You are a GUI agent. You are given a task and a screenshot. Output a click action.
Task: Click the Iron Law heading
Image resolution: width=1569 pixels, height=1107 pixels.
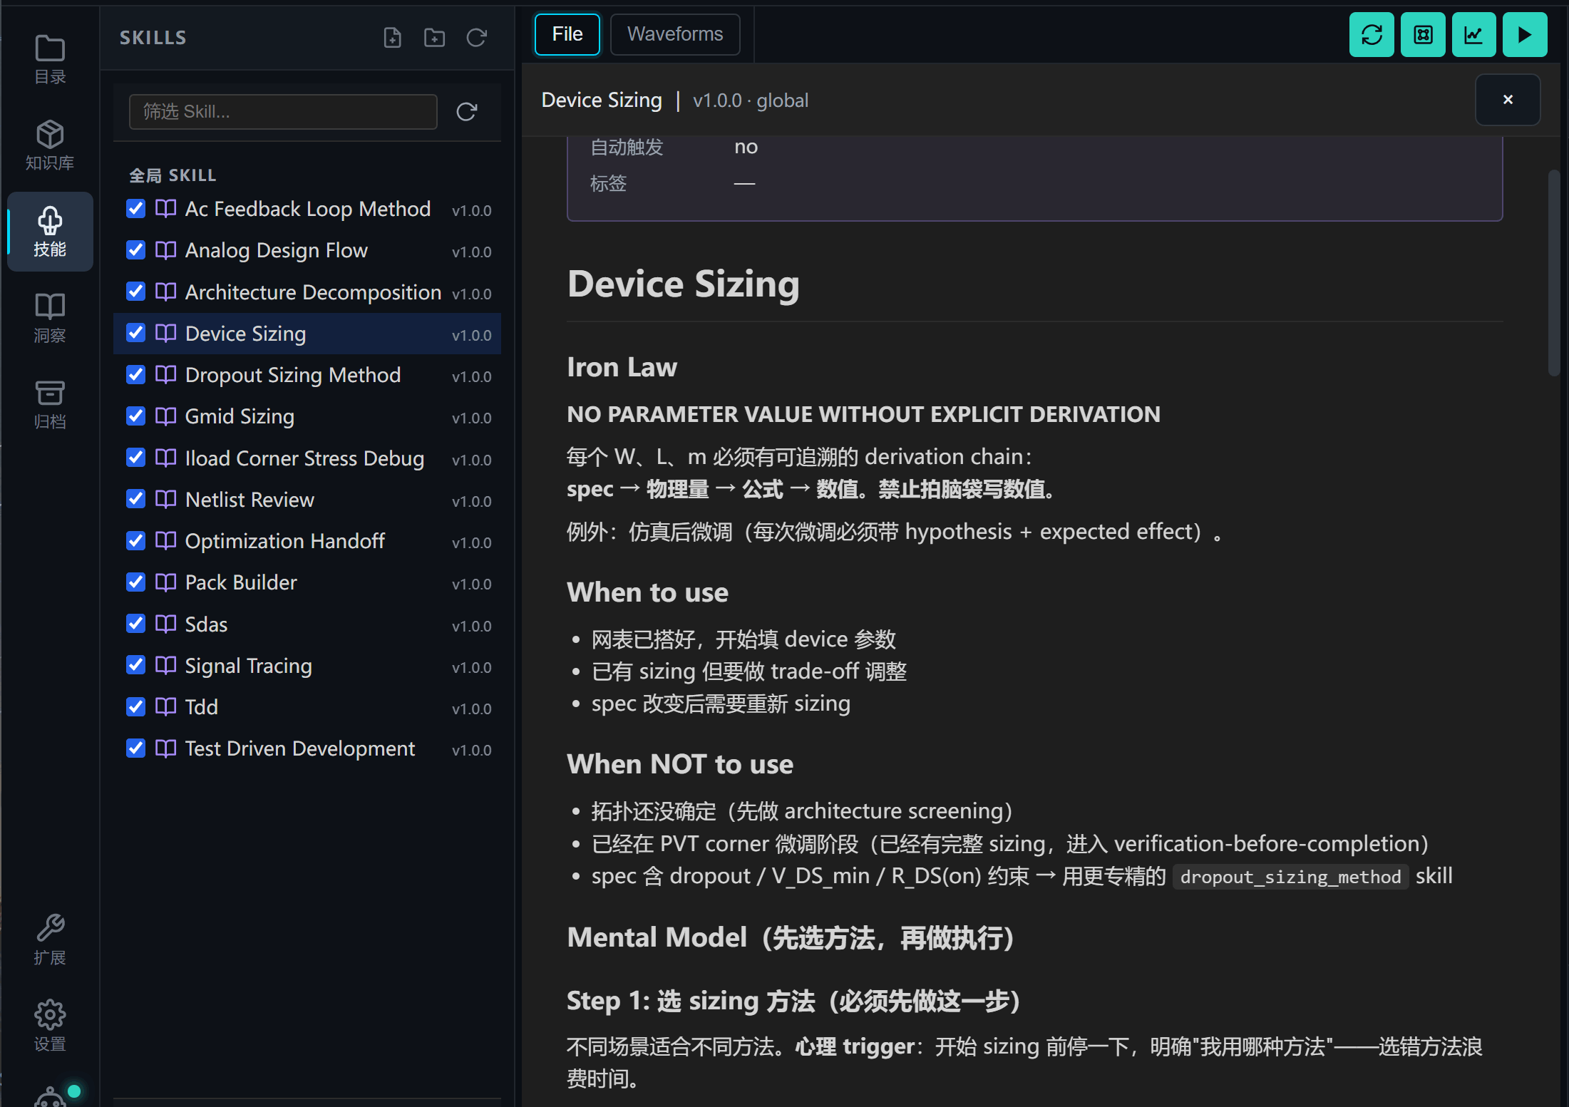(622, 367)
